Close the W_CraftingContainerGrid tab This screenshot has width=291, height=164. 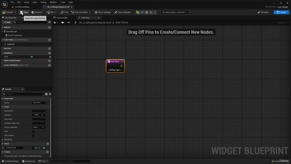72,7
